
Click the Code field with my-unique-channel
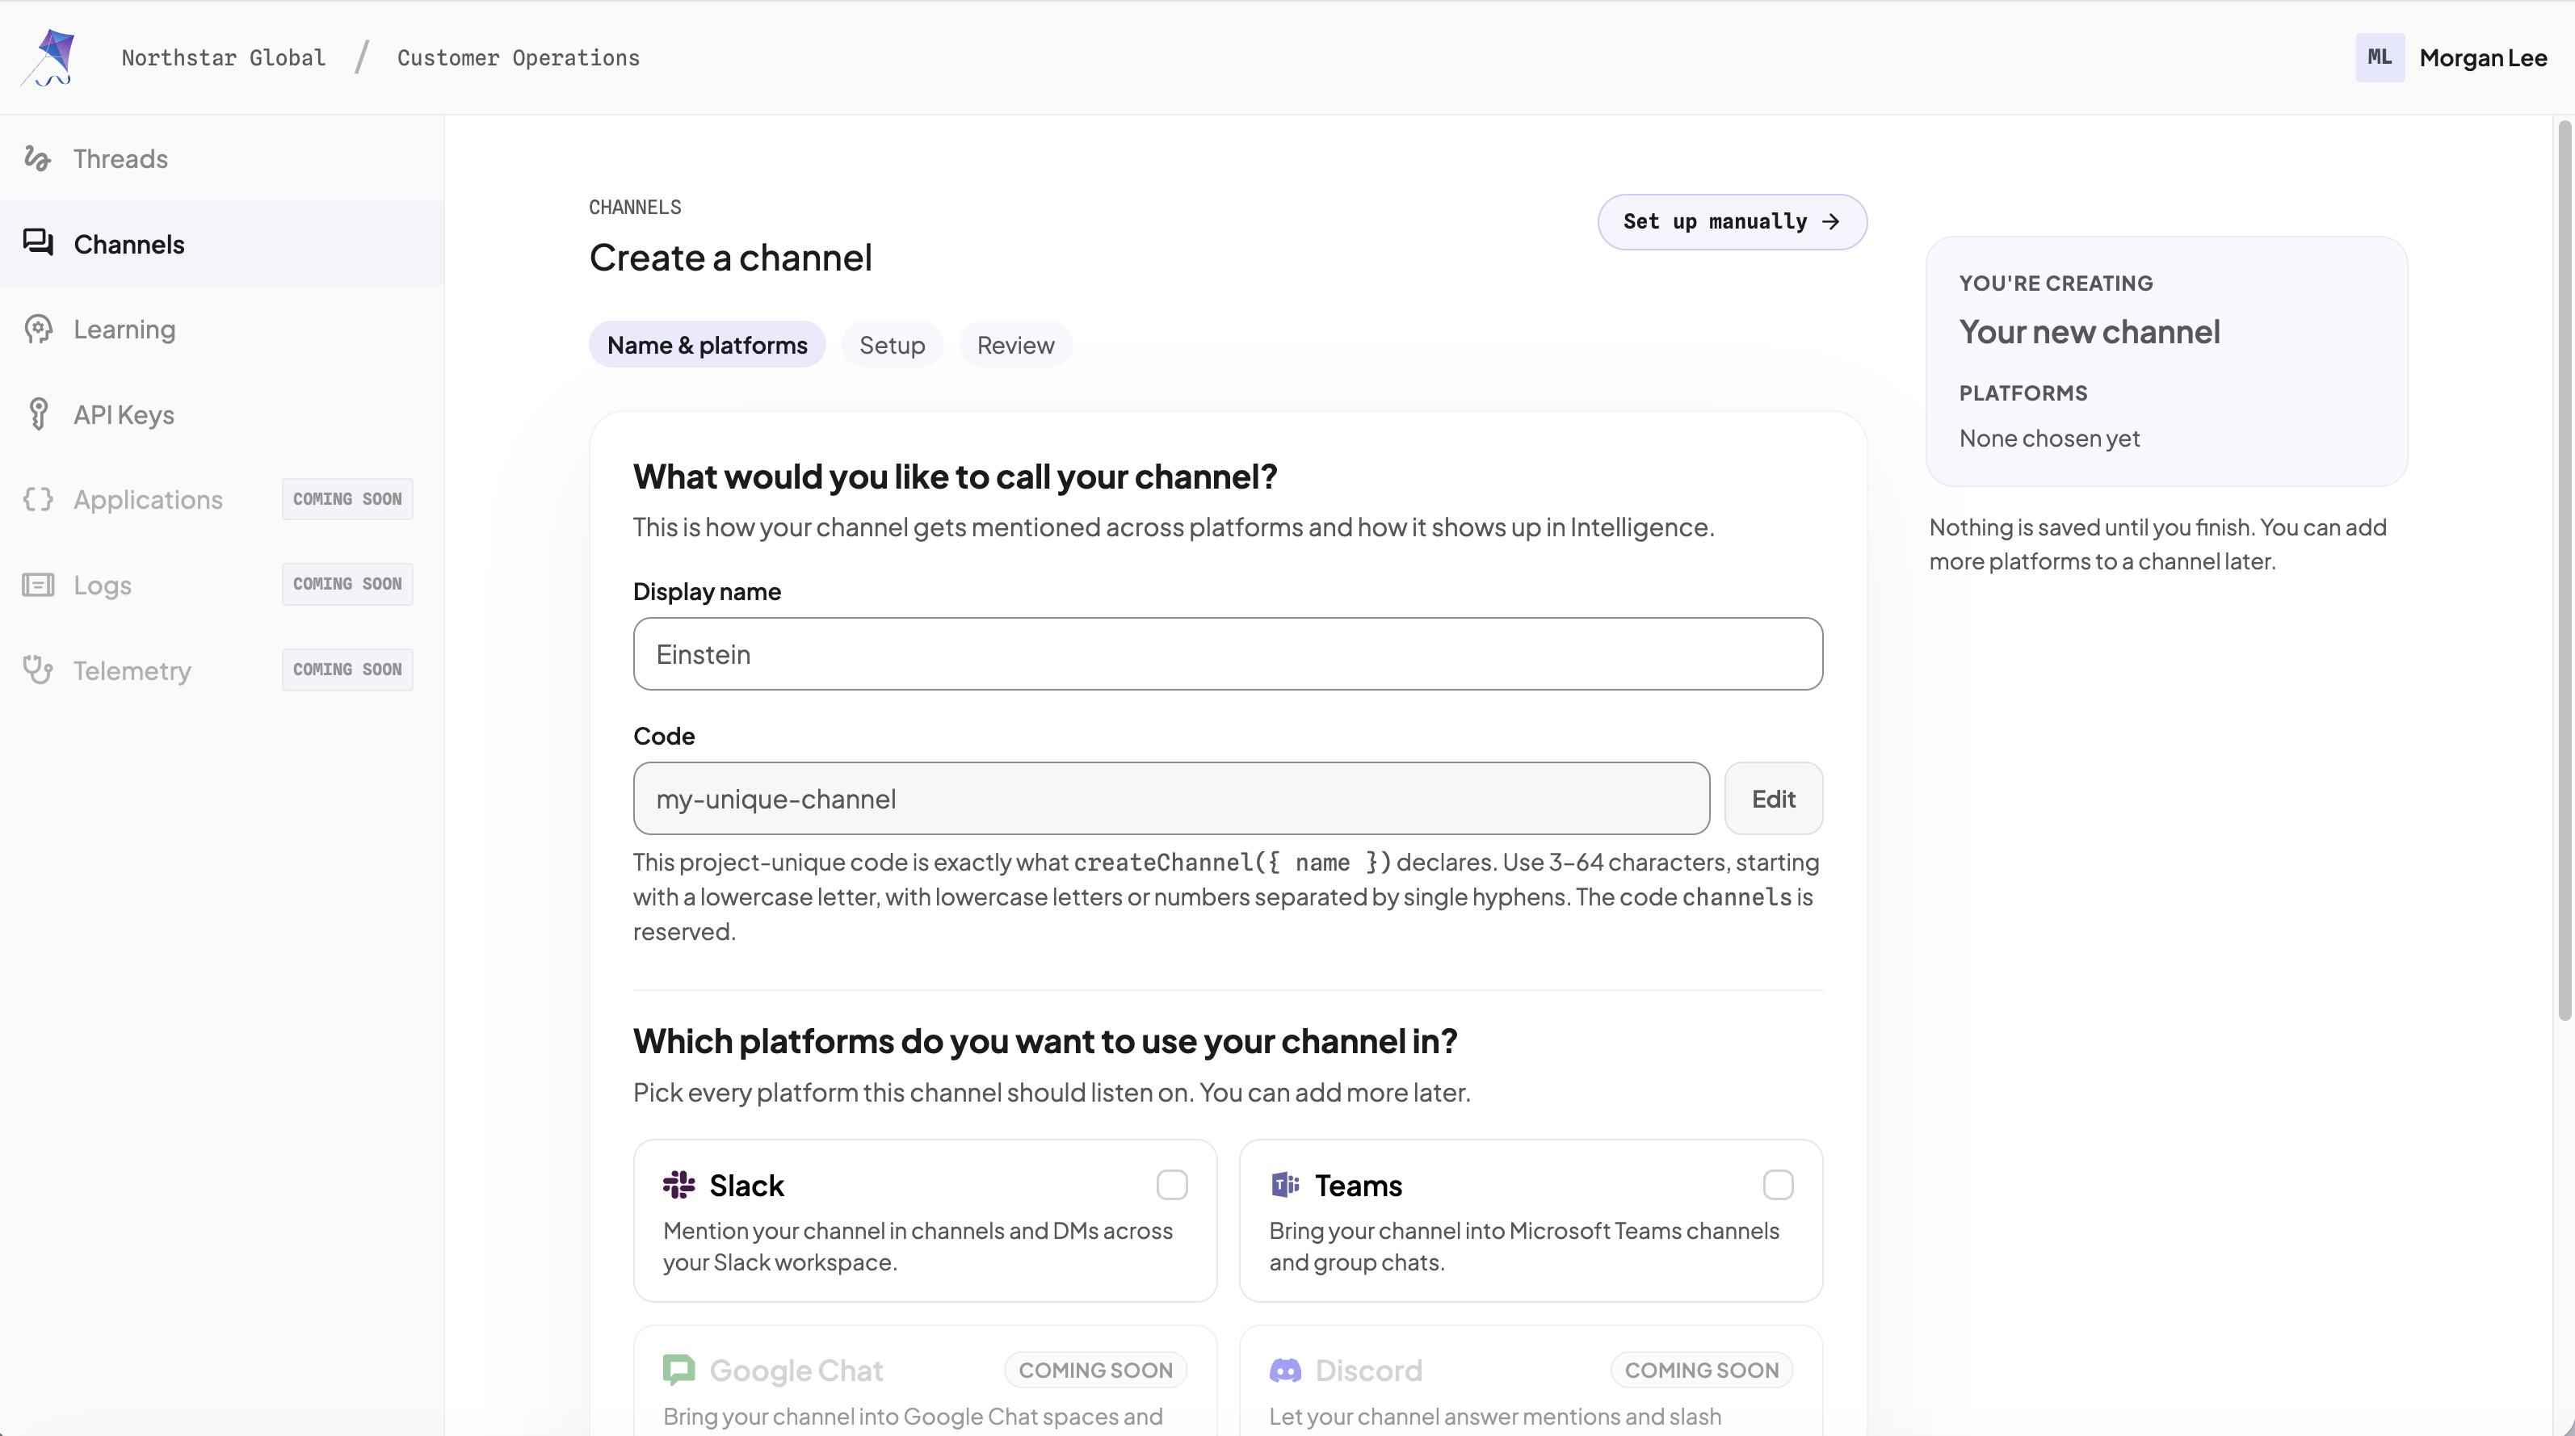click(x=1171, y=799)
